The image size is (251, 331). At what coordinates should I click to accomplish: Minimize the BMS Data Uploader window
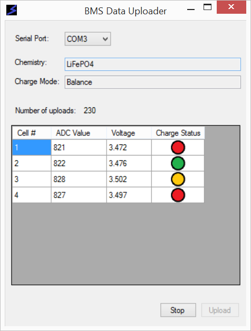click(191, 10)
